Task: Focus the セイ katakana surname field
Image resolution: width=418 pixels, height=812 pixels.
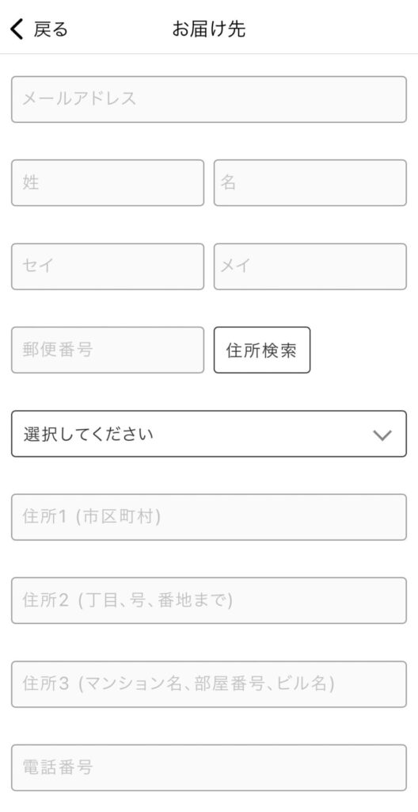Action: [108, 266]
